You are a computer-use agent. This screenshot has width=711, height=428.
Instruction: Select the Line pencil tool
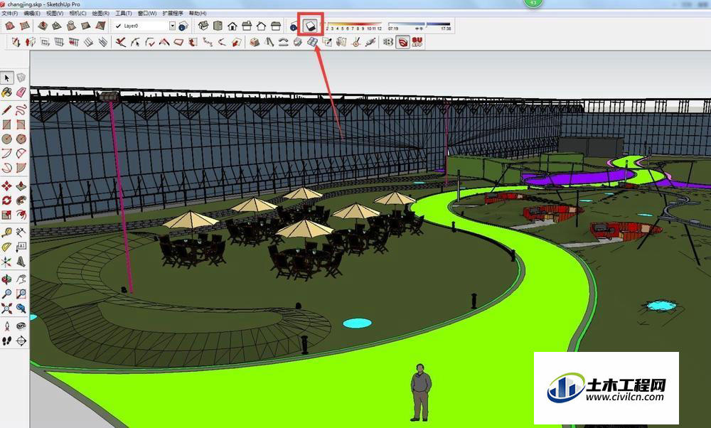pos(7,109)
